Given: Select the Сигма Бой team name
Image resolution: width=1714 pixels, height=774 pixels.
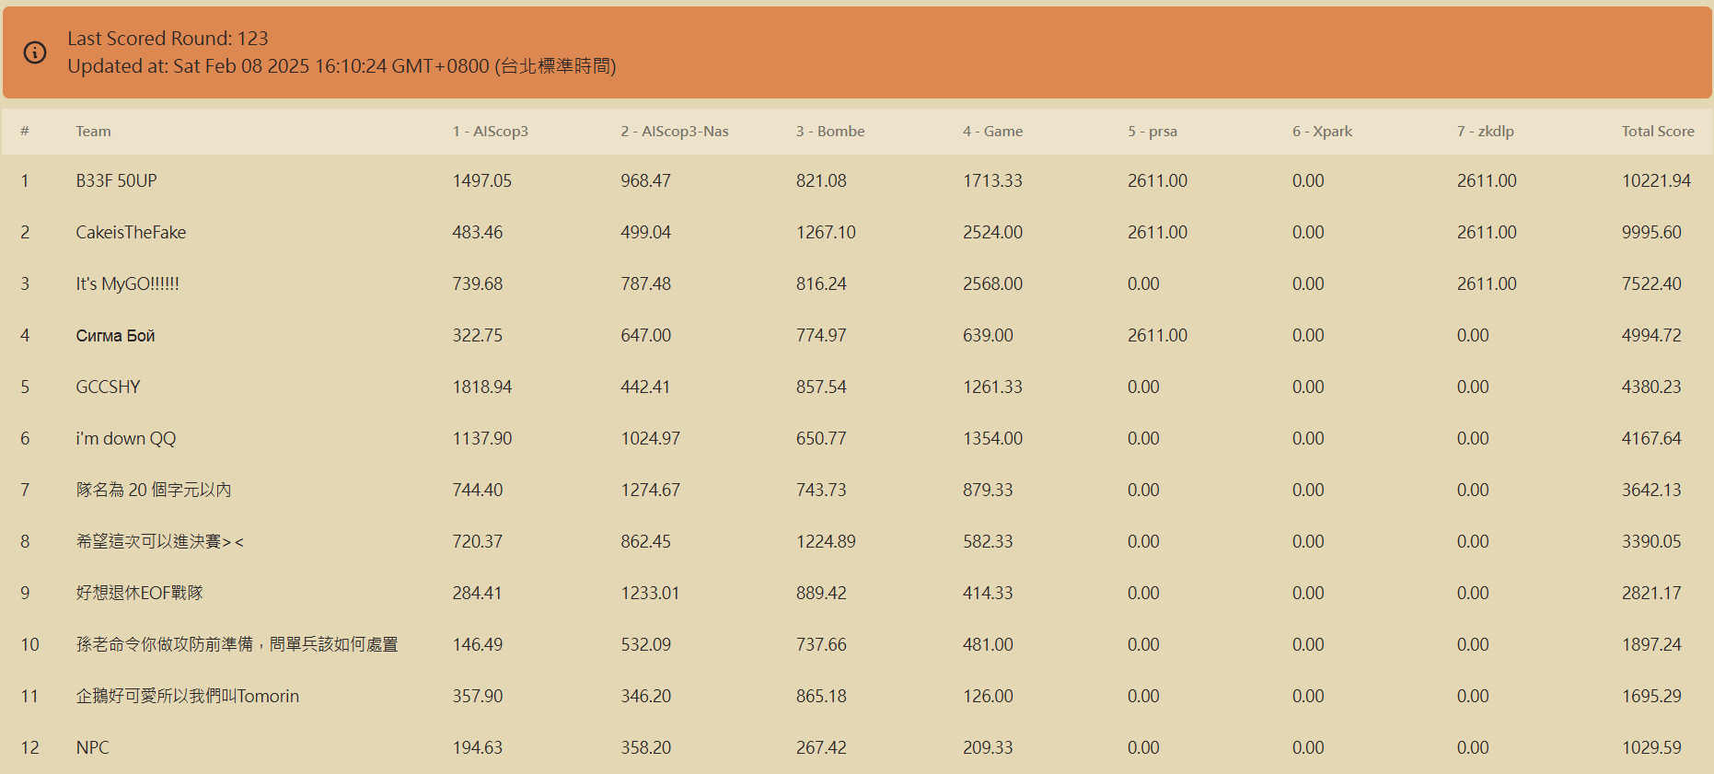Looking at the screenshot, I should pyautogui.click(x=115, y=336).
